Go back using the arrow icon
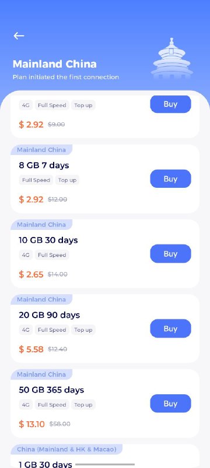Image resolution: width=210 pixels, height=468 pixels. (x=19, y=36)
